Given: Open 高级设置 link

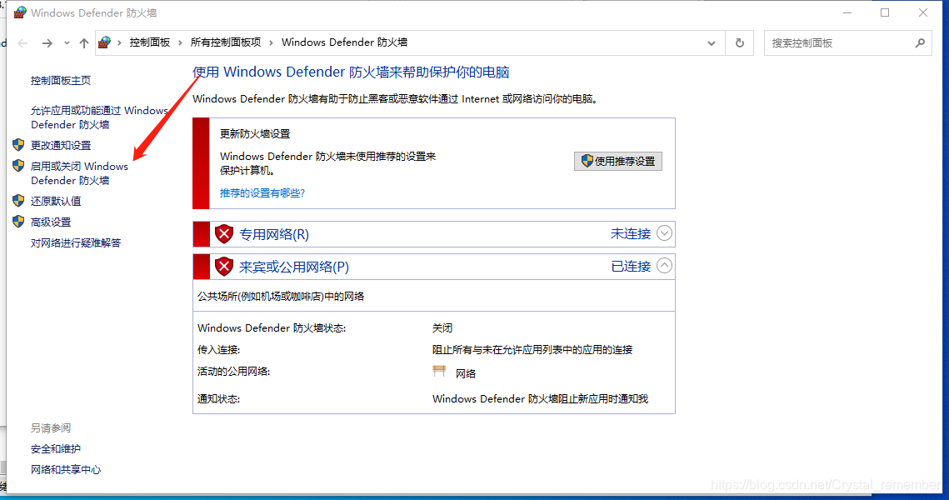Looking at the screenshot, I should coord(51,222).
